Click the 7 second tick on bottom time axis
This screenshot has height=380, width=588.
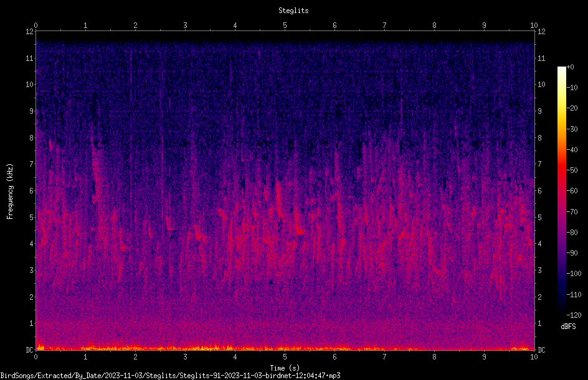[x=384, y=357]
